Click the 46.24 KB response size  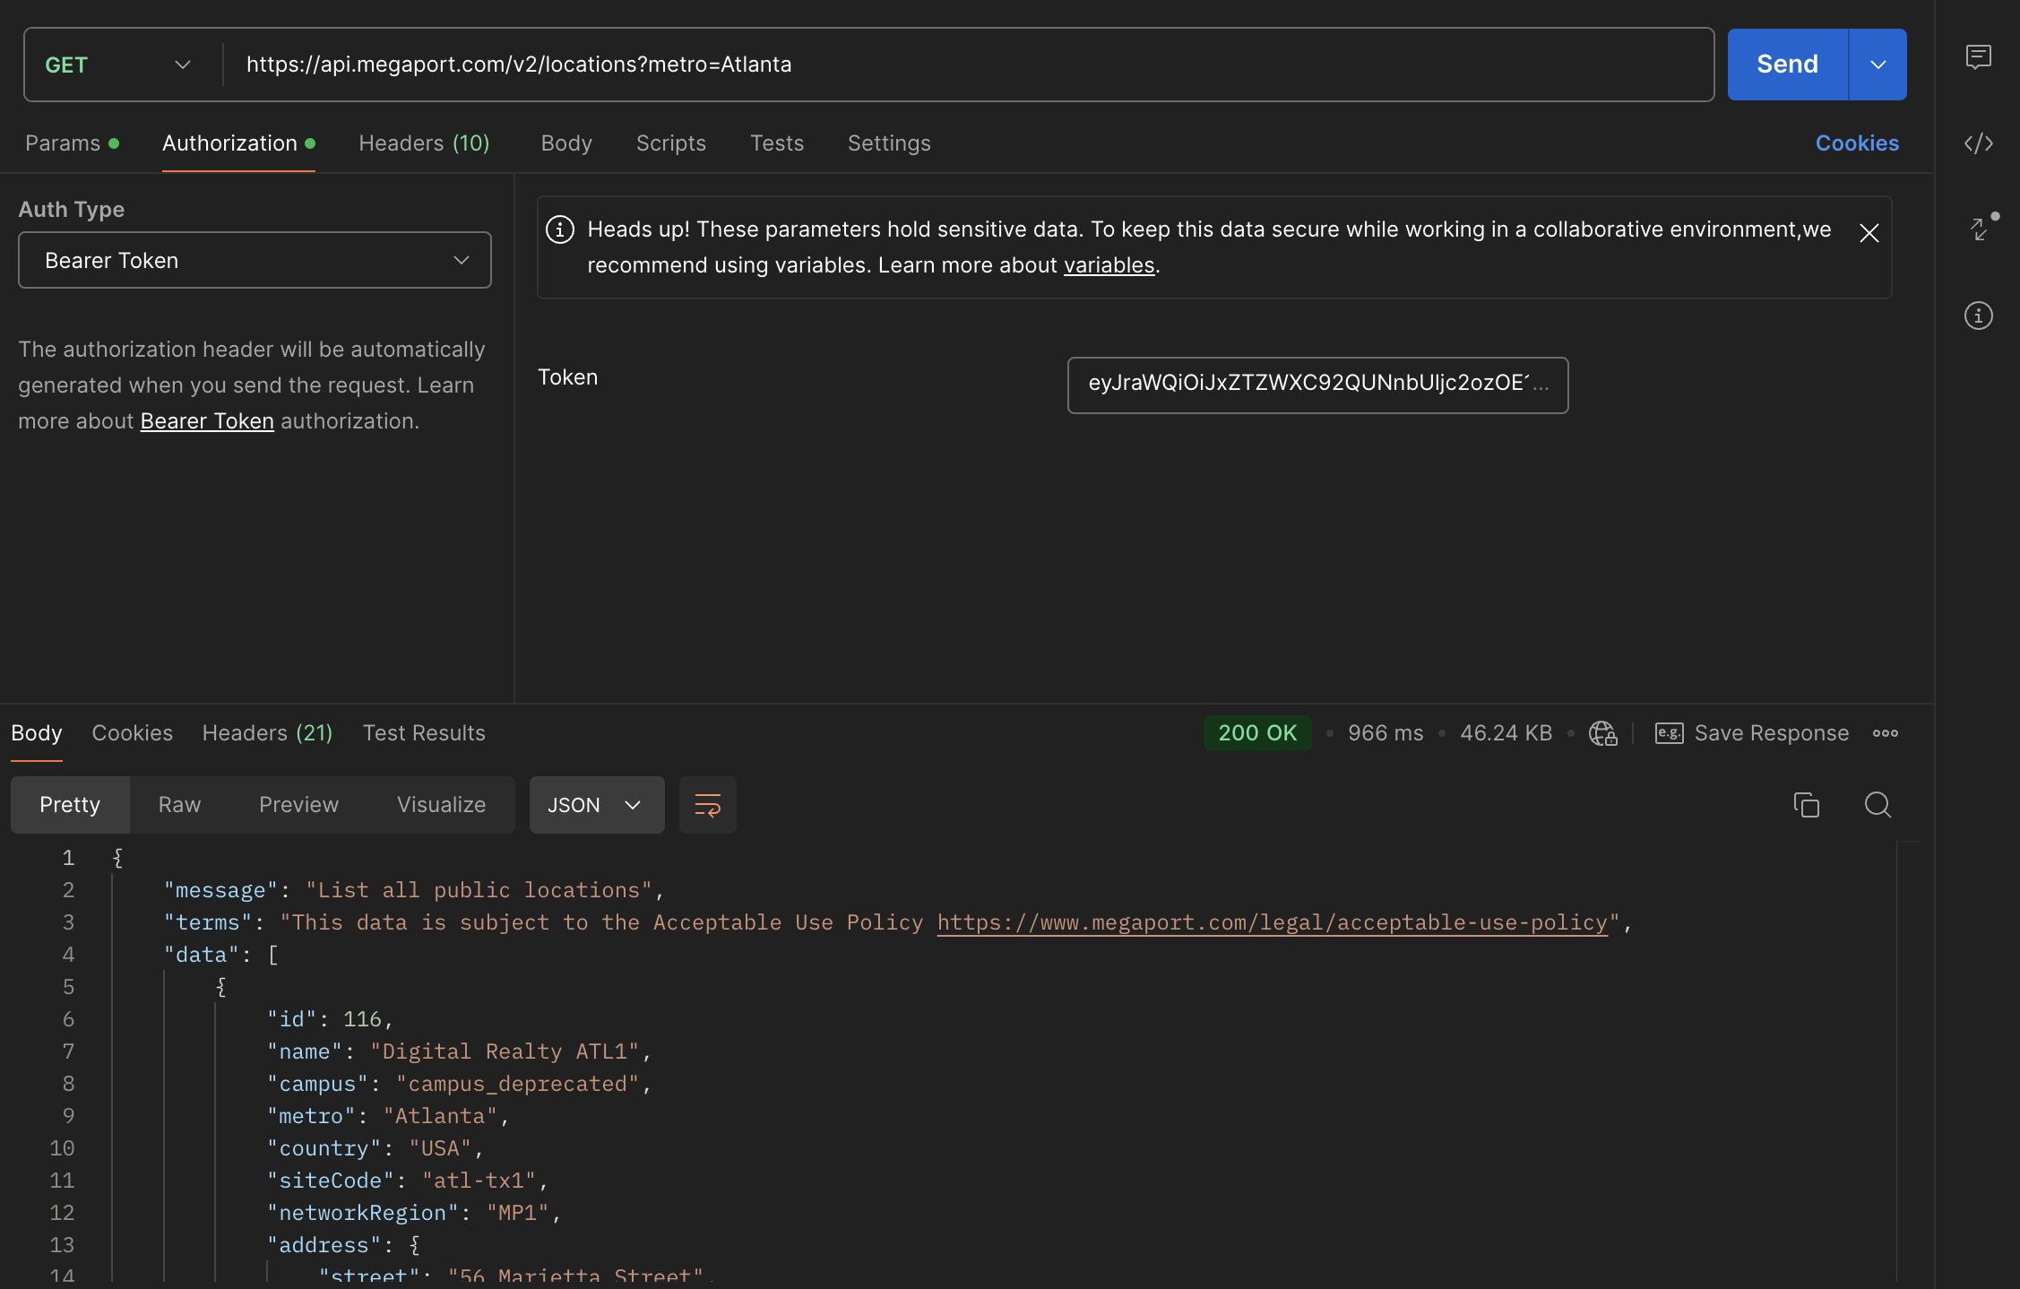[x=1506, y=733]
